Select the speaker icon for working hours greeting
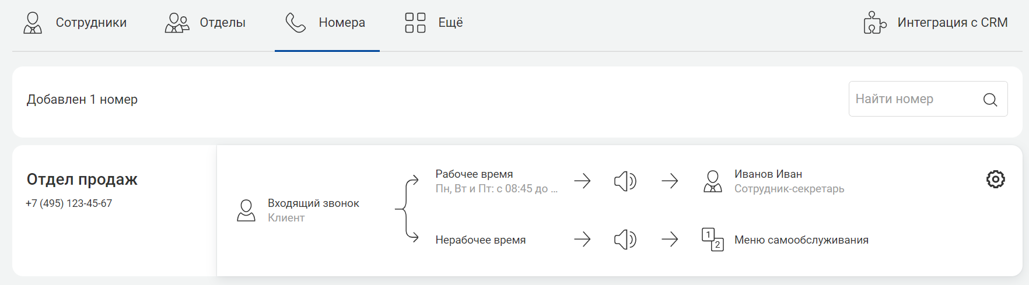This screenshot has width=1029, height=285. point(625,181)
